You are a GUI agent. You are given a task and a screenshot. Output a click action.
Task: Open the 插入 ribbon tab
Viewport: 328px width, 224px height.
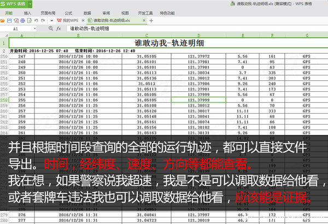(28, 11)
